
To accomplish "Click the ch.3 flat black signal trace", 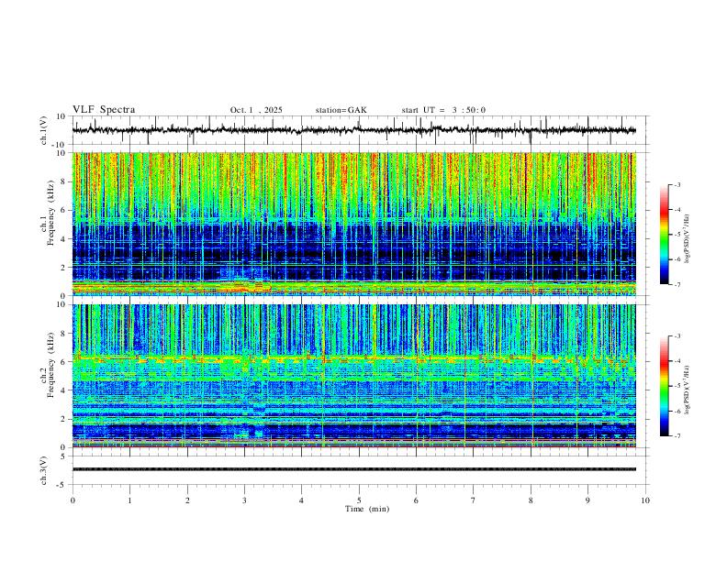I will point(353,469).
